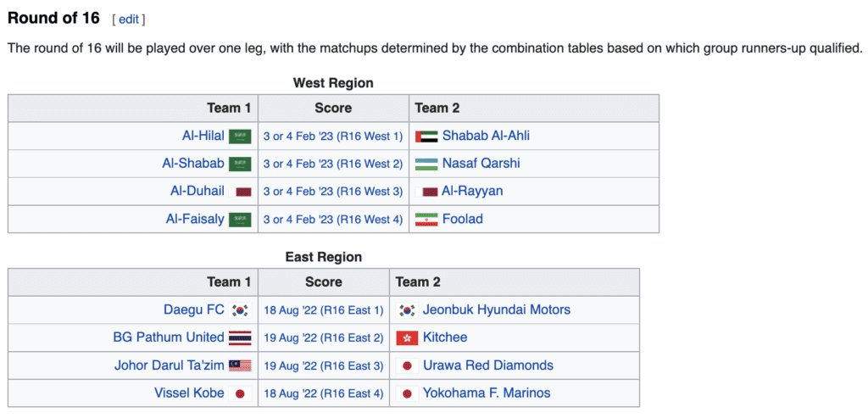Click the Uzbekistan flag beside Nasaf Qarshi
The height and width of the screenshot is (418, 868).
coord(426,164)
